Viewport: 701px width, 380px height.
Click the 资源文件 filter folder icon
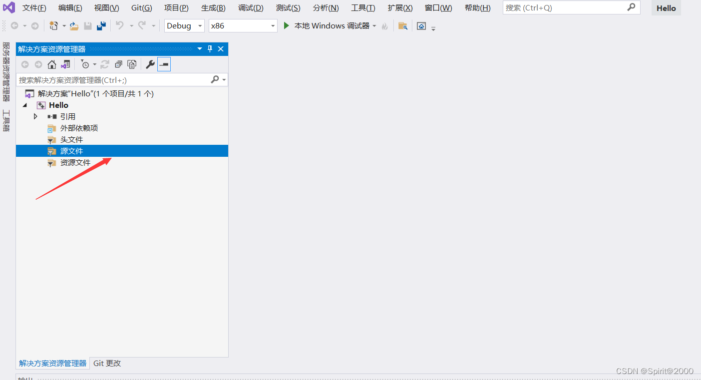(52, 163)
